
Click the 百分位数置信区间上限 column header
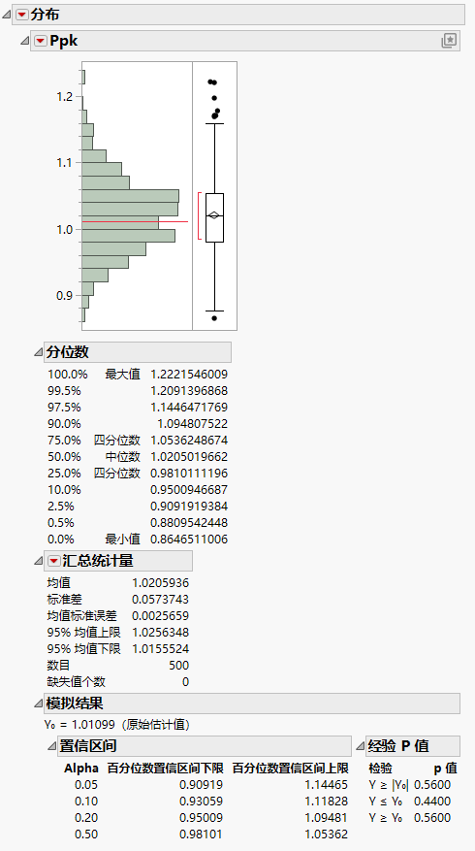point(290,768)
